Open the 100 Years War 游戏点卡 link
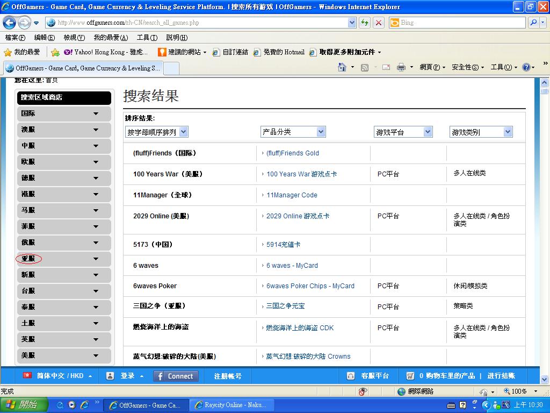The image size is (550, 413). pyautogui.click(x=301, y=174)
